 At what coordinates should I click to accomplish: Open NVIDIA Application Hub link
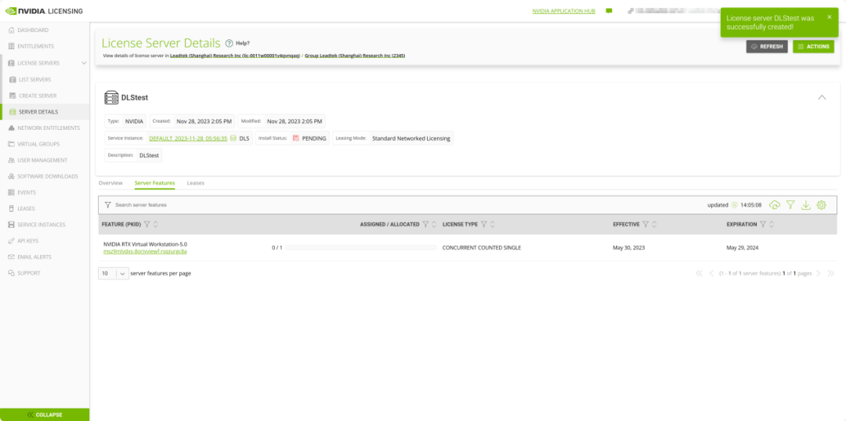[564, 11]
